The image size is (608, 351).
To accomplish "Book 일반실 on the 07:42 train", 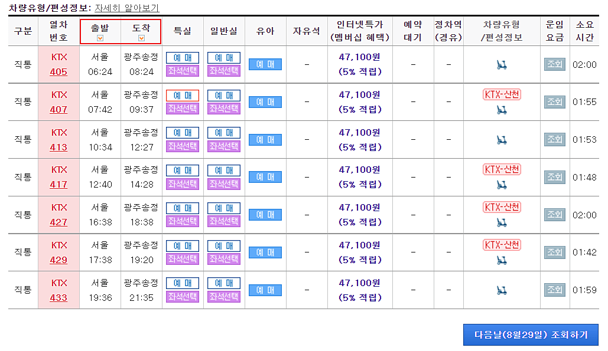I will (x=224, y=96).
